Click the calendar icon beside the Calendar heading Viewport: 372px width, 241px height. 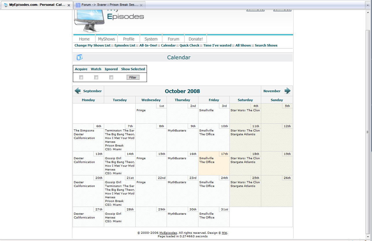(80, 58)
